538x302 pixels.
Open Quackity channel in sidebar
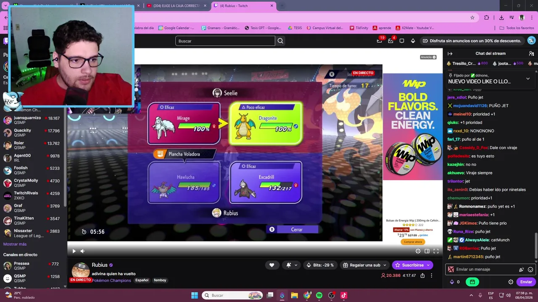pos(33,133)
